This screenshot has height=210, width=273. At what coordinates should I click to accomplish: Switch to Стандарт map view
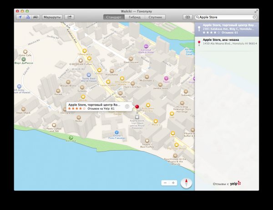[114, 17]
